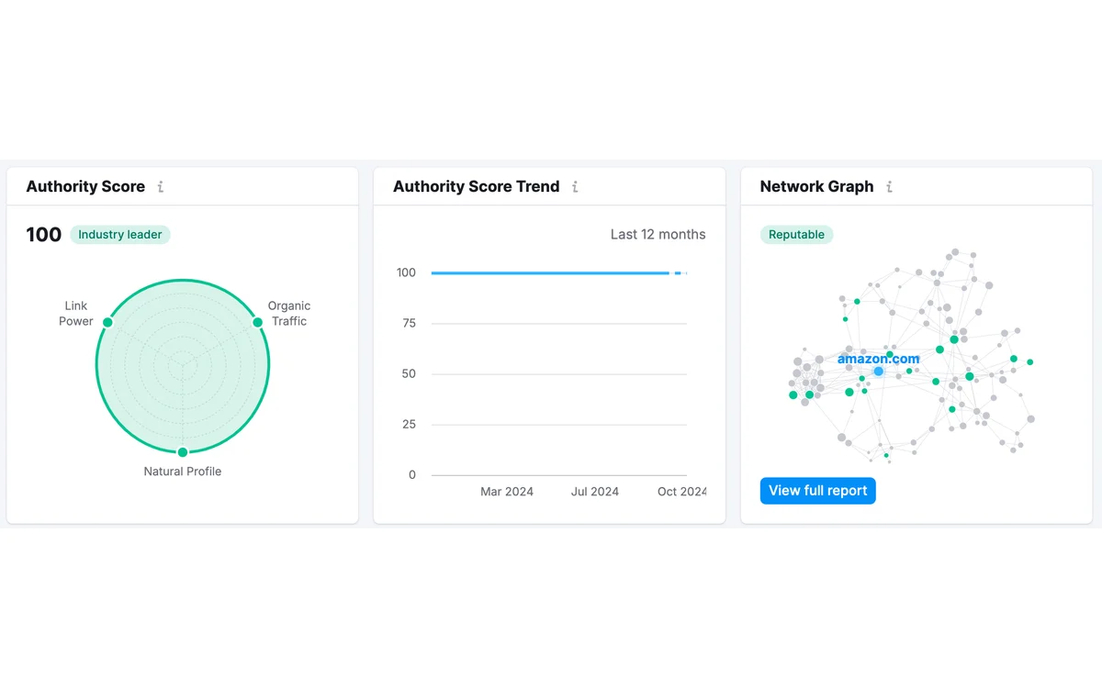Click the Network Graph info icon

click(x=889, y=186)
